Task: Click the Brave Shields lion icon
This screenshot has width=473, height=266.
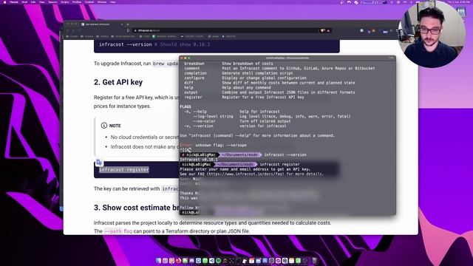Action: tap(323, 30)
